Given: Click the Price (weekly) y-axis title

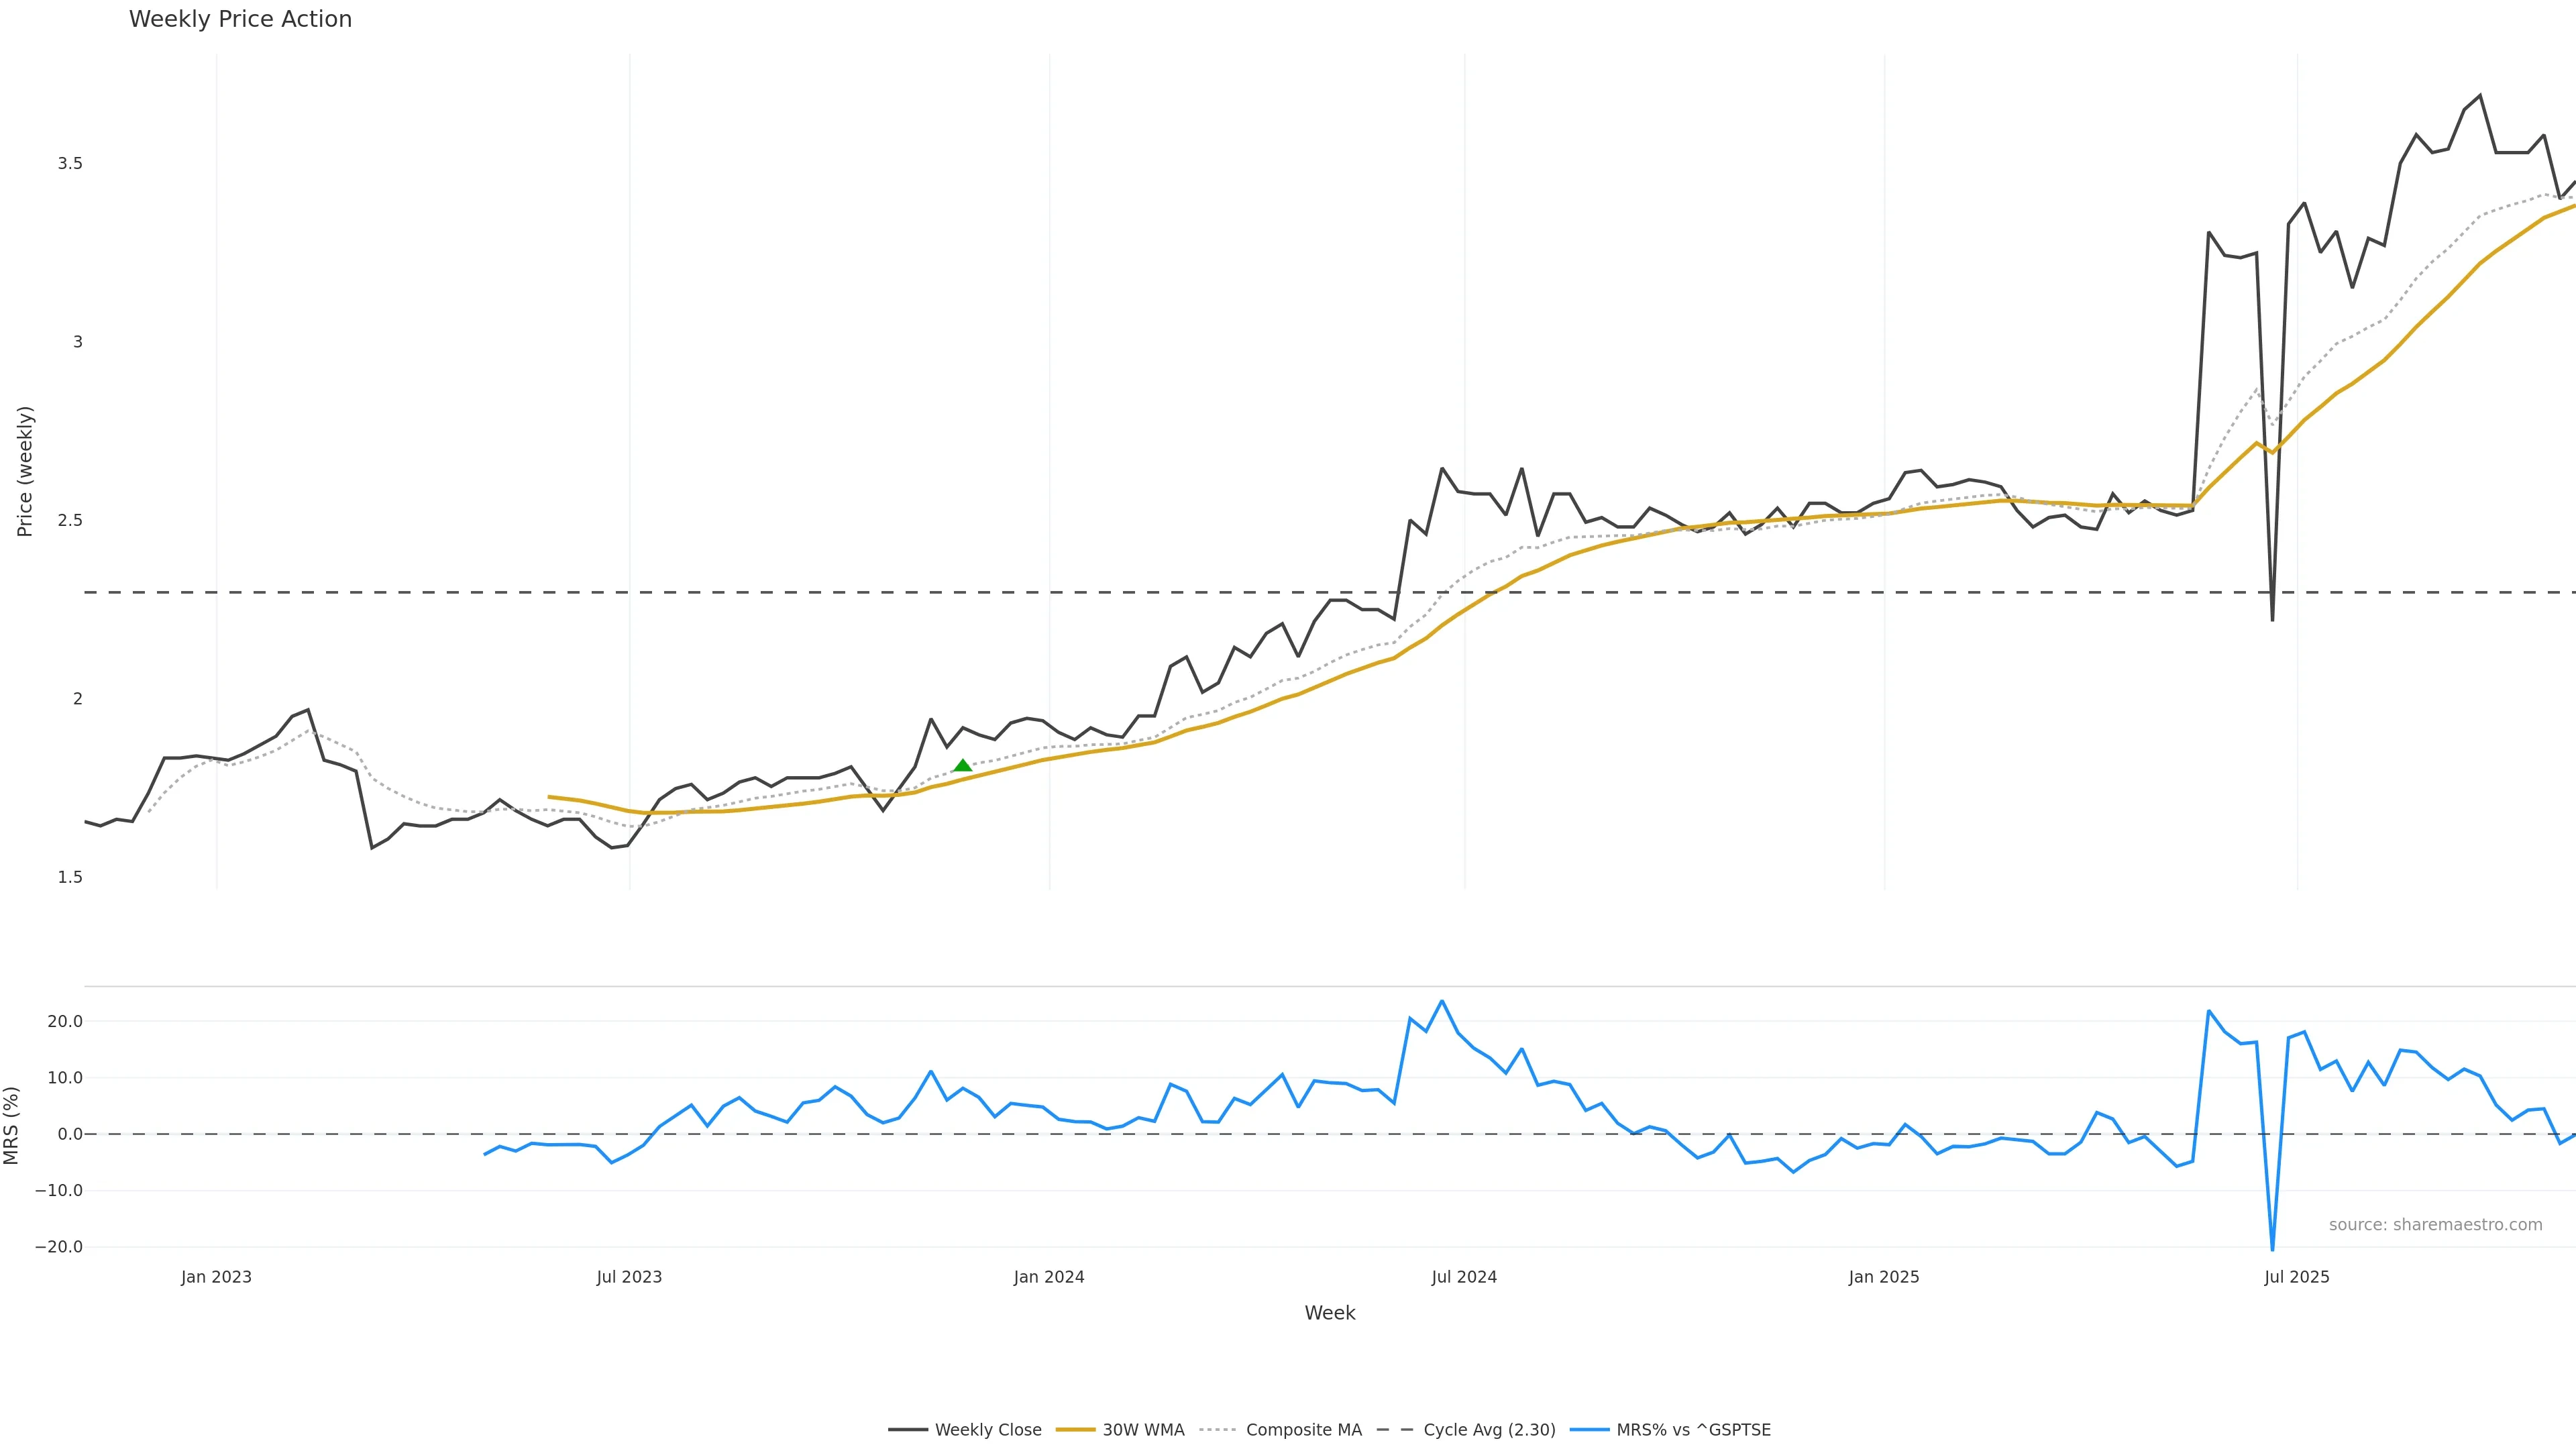Looking at the screenshot, I should 25,471.
